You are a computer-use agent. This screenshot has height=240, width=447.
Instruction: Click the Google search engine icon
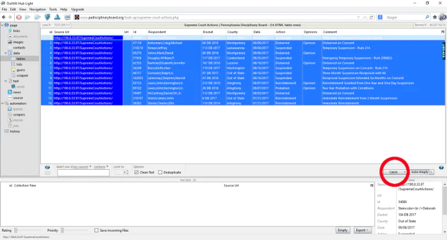coord(380,17)
